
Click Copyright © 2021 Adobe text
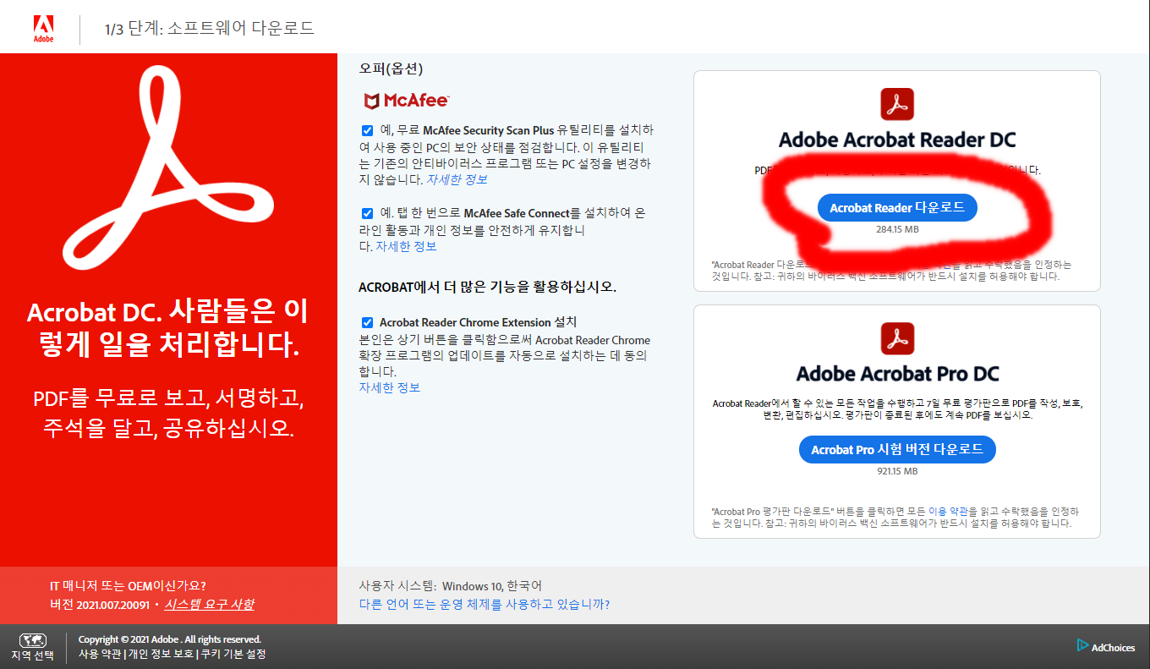click(x=170, y=639)
